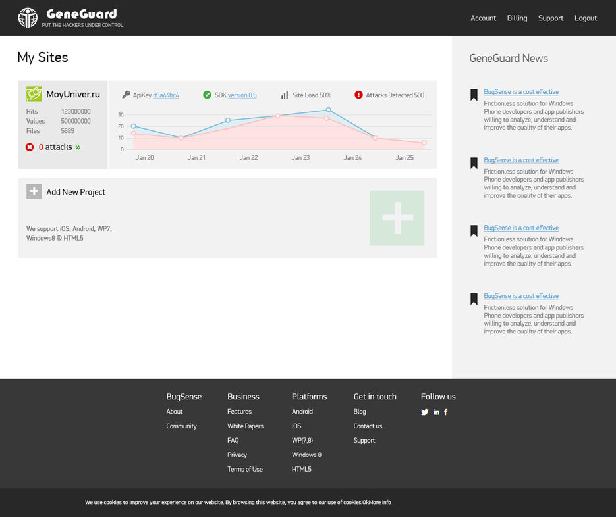Viewport: 616px width, 517px height.
Task: Click the Files count 5689
Action: click(68, 131)
